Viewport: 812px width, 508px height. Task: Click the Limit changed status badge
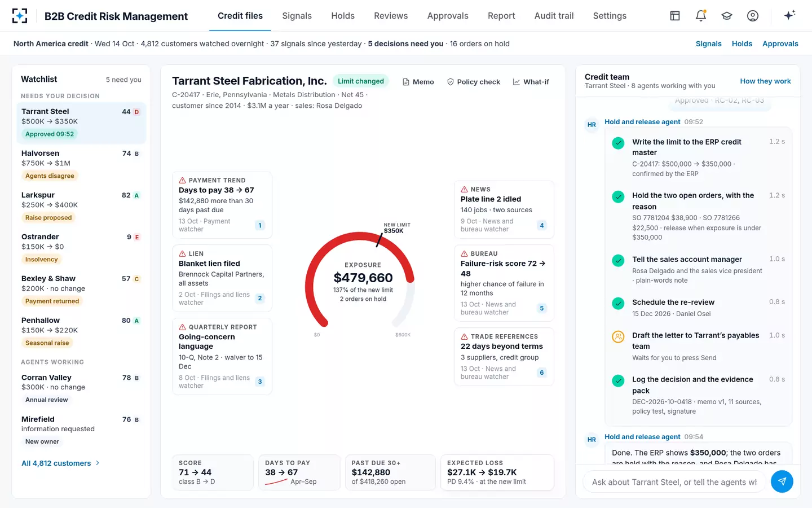click(361, 81)
